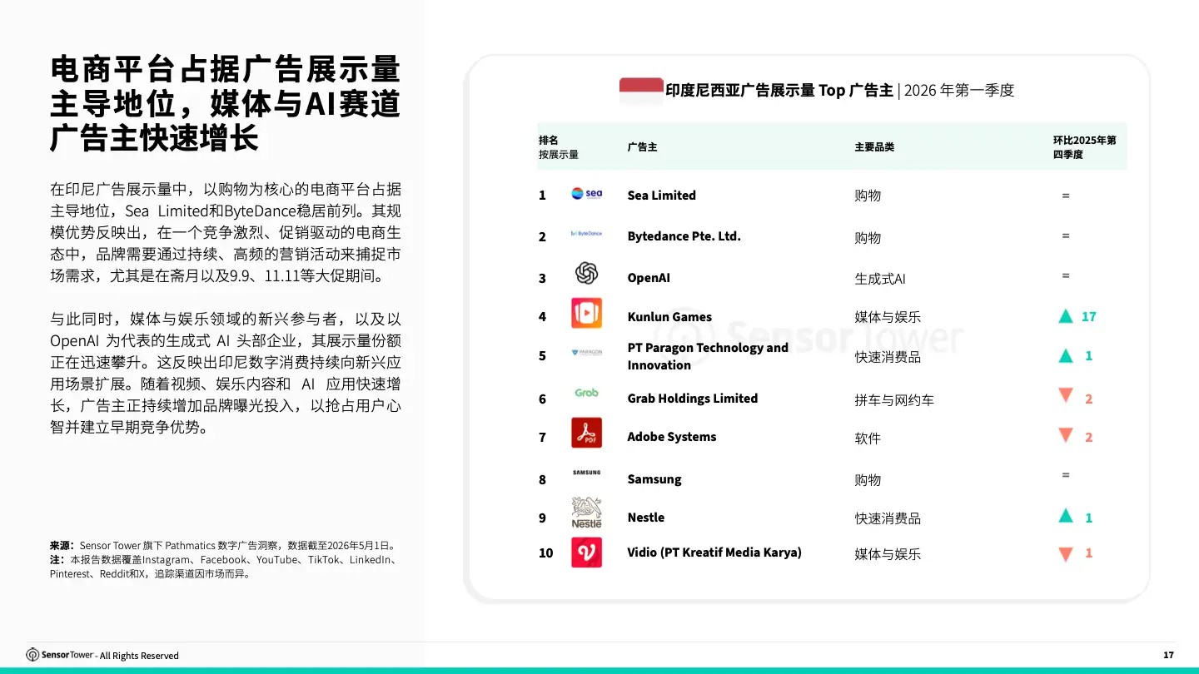Click the OpenAI logo icon
Screen dimensions: 1199x674
(x=586, y=273)
